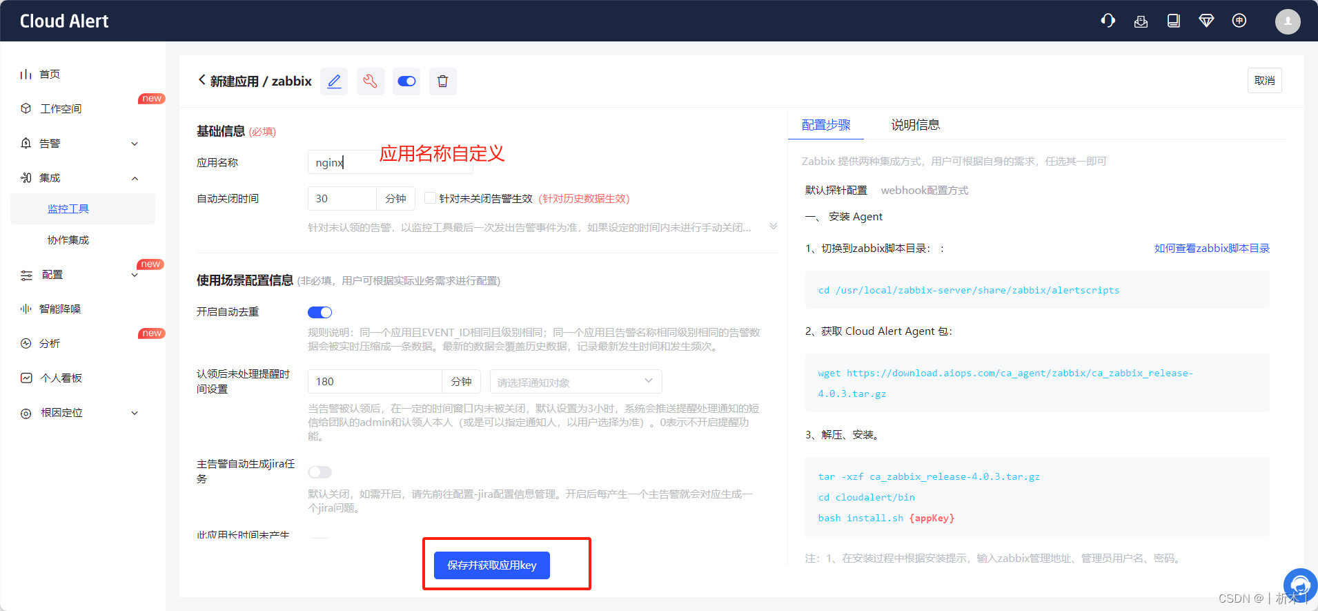Open the user avatar menu
This screenshot has width=1318, height=611.
coord(1288,21)
